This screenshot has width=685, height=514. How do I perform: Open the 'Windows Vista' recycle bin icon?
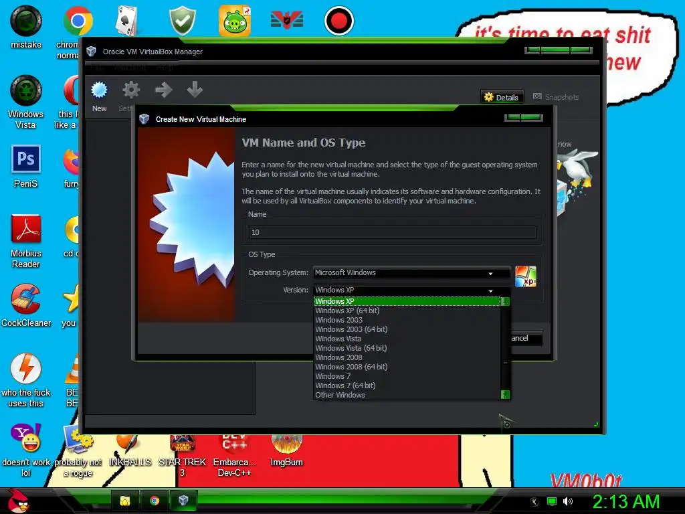pos(26,90)
